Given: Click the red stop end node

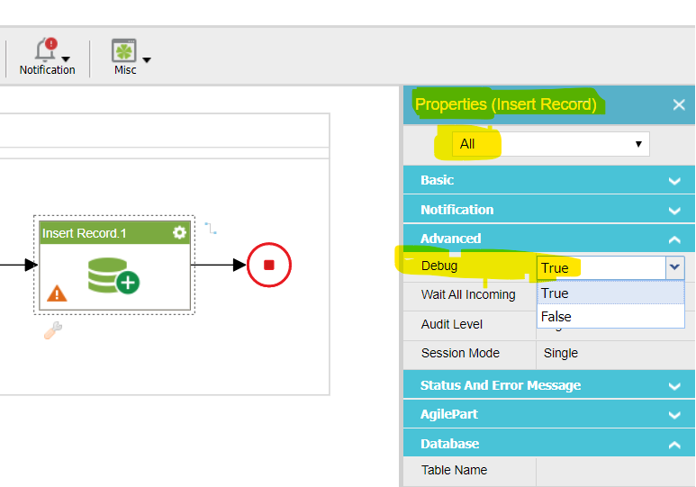Looking at the screenshot, I should point(268,265).
